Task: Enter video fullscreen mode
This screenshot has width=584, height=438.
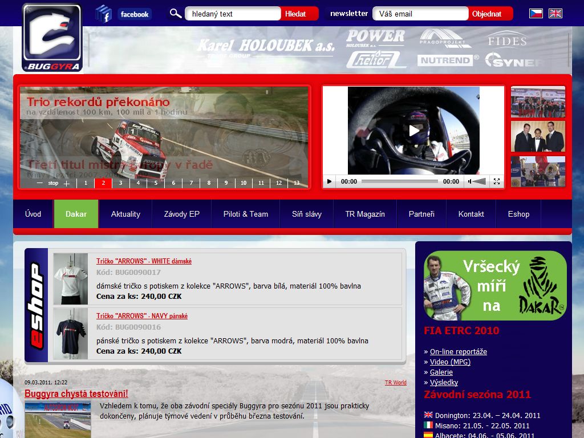Action: 497,181
